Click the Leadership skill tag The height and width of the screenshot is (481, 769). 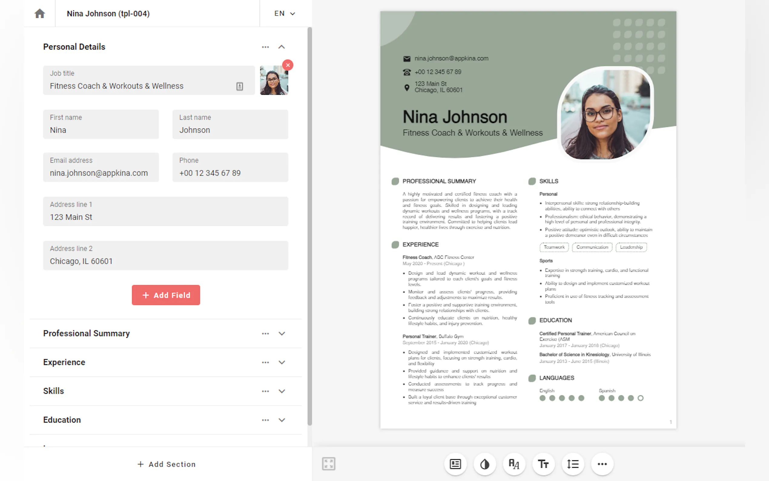(631, 247)
